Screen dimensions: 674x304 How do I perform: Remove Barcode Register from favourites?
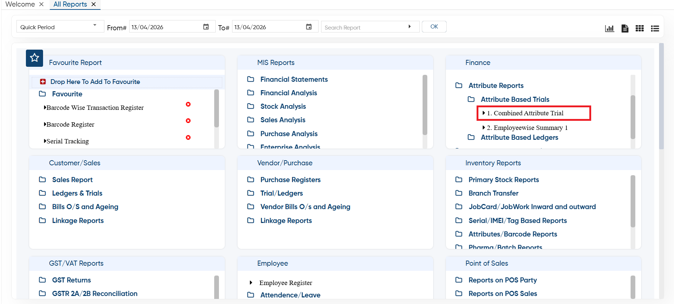pos(188,121)
